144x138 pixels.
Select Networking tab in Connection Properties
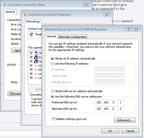[33, 22]
